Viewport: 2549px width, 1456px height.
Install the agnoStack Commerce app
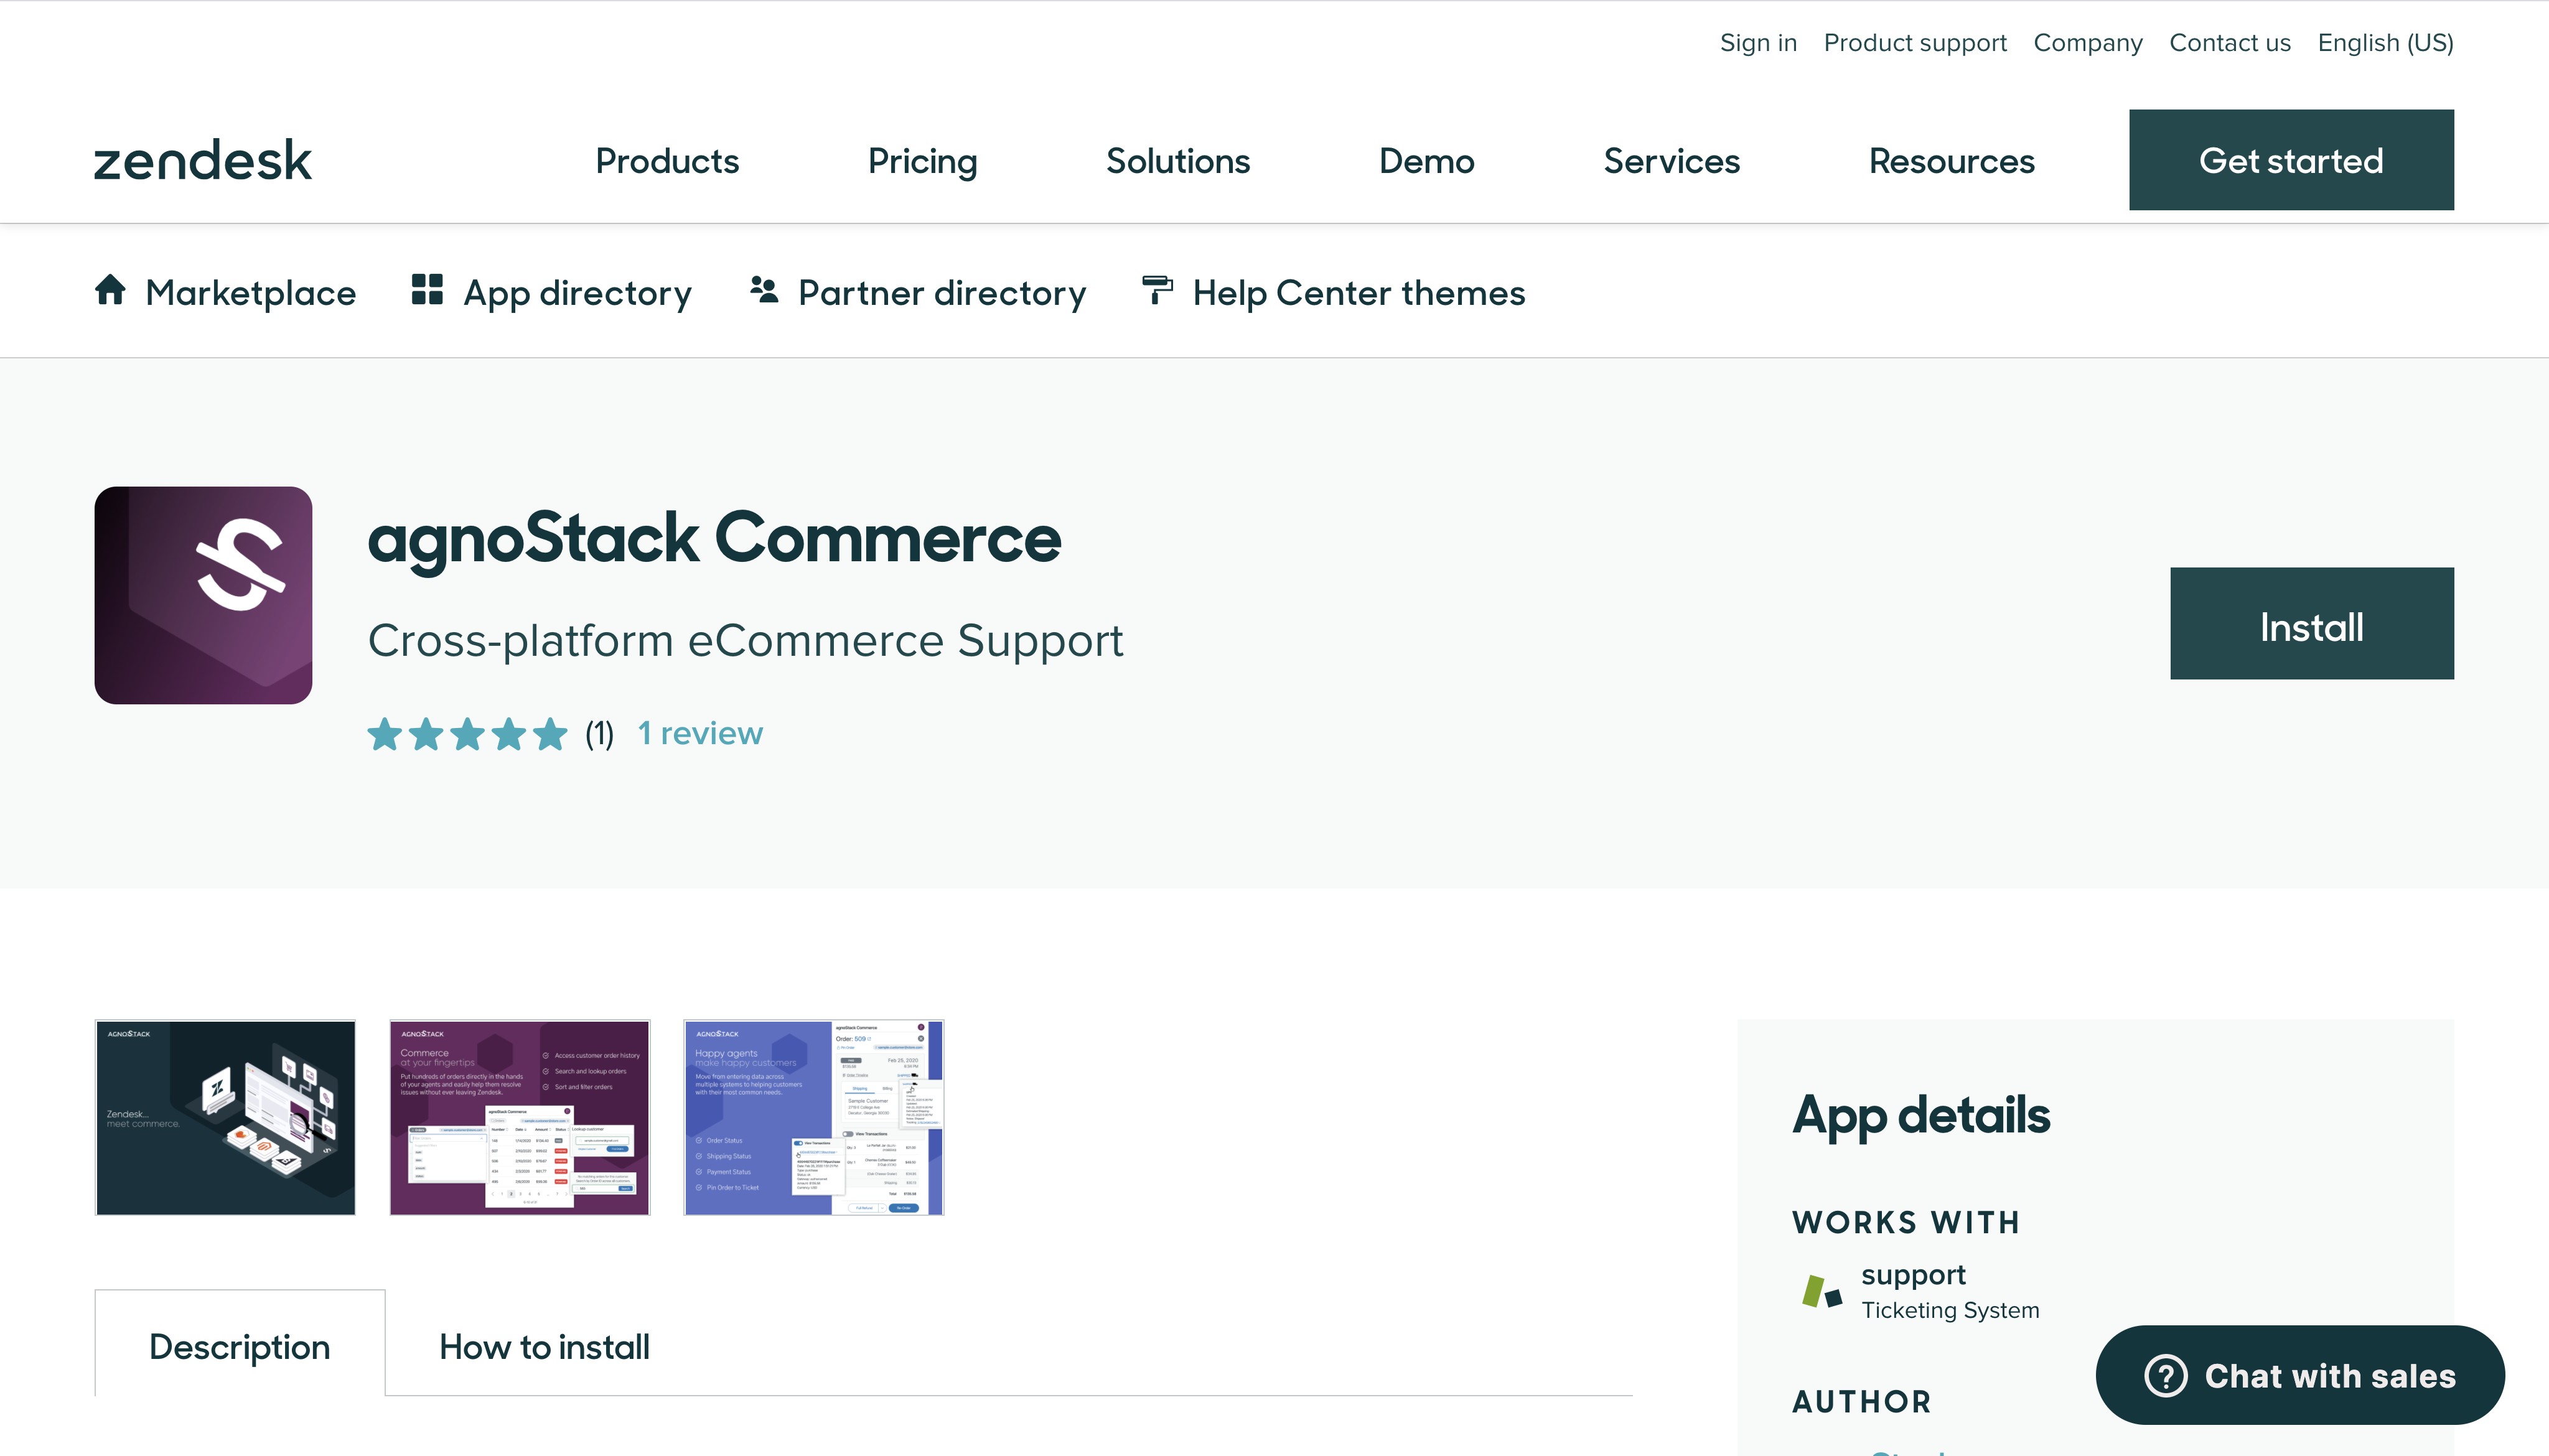(2311, 624)
